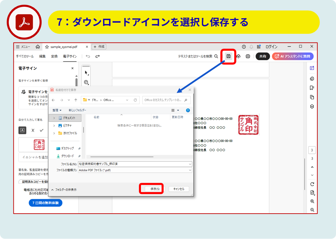Open the 整理 dropdown menu

click(x=57, y=110)
